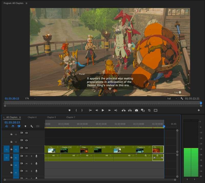Toggle safe margins button
The height and width of the screenshot is (183, 205).
pyautogui.click(x=156, y=110)
